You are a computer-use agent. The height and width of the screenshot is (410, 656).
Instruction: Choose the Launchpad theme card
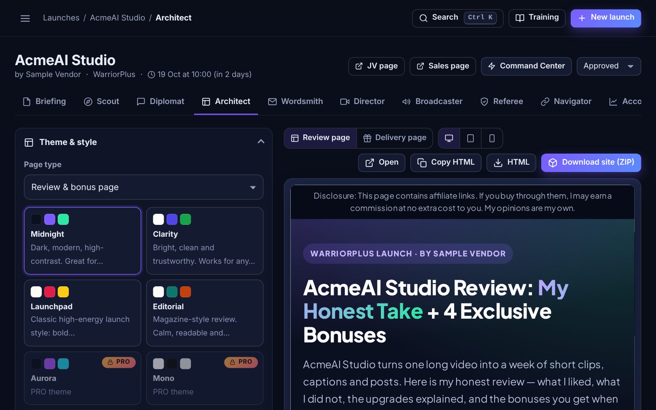pos(83,313)
